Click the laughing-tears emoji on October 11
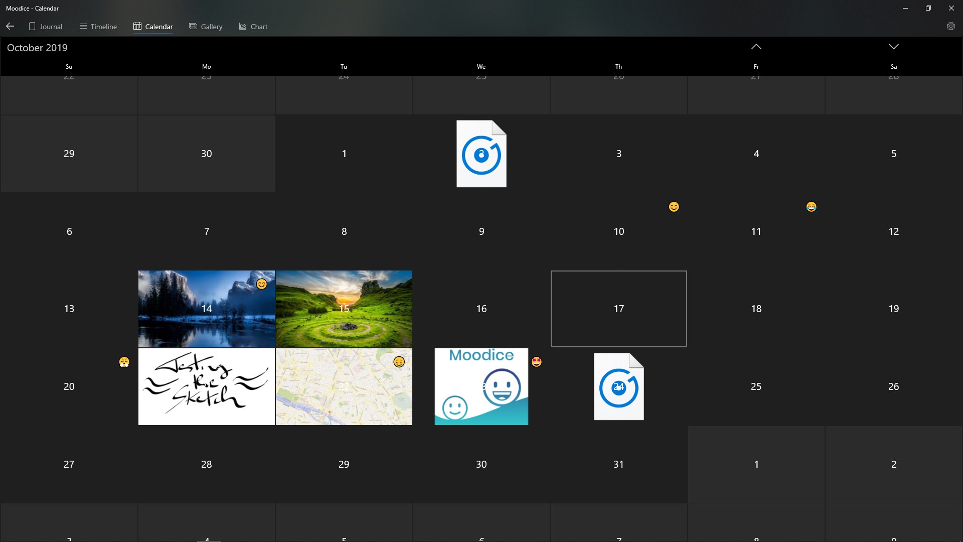The width and height of the screenshot is (963, 542). coord(811,207)
